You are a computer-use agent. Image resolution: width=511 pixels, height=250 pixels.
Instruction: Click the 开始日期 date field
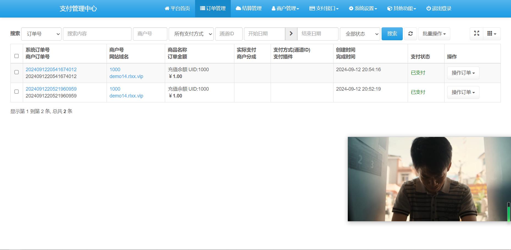pos(265,34)
